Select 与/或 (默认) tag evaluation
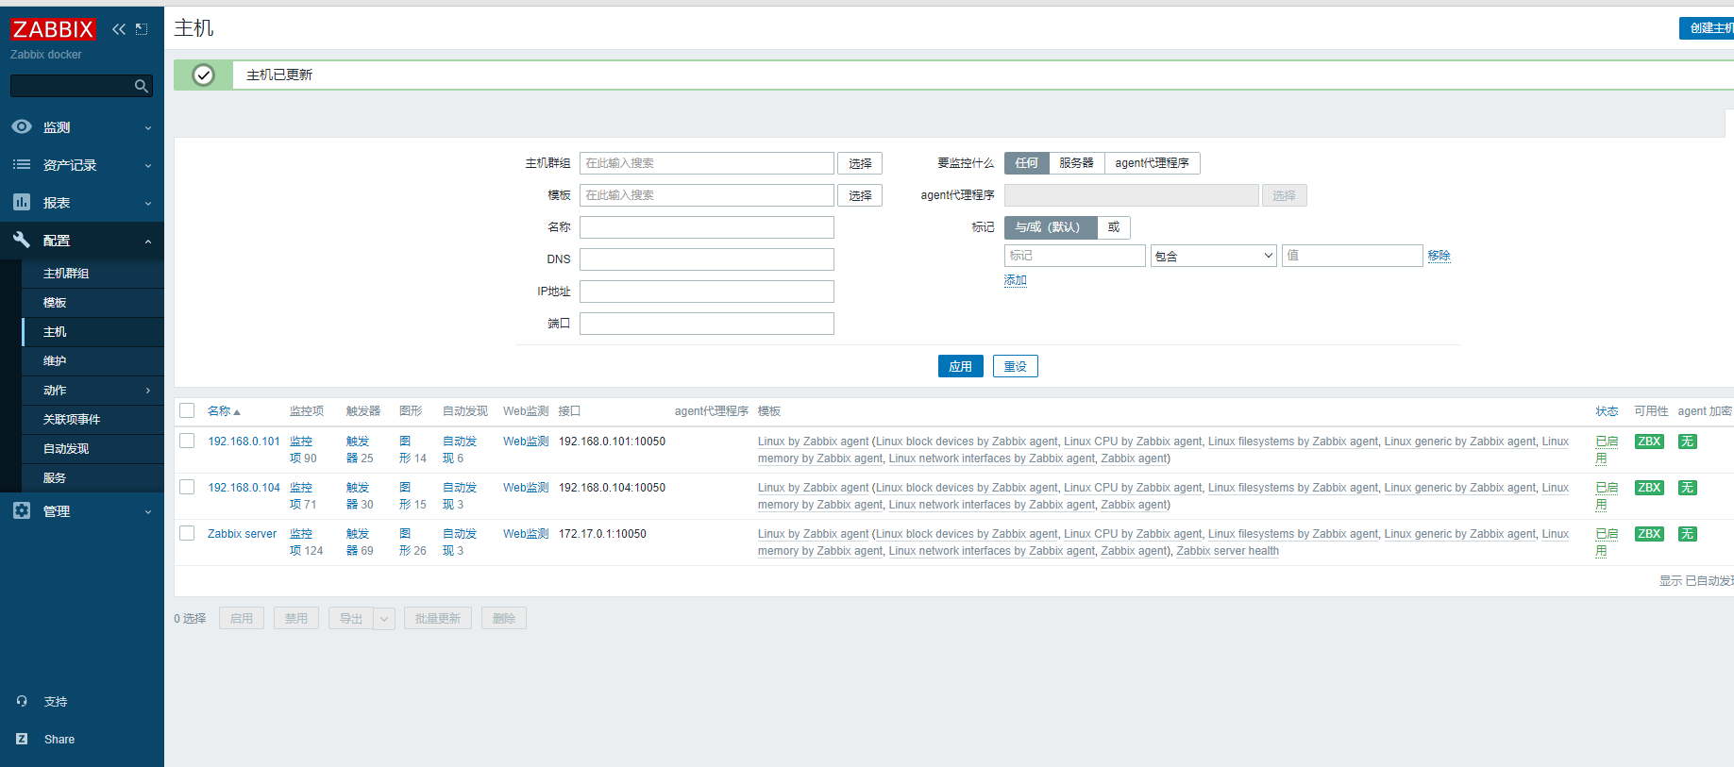Image resolution: width=1734 pixels, height=767 pixels. (1051, 227)
